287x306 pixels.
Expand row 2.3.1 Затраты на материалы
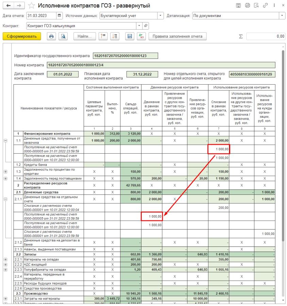[5, 299]
